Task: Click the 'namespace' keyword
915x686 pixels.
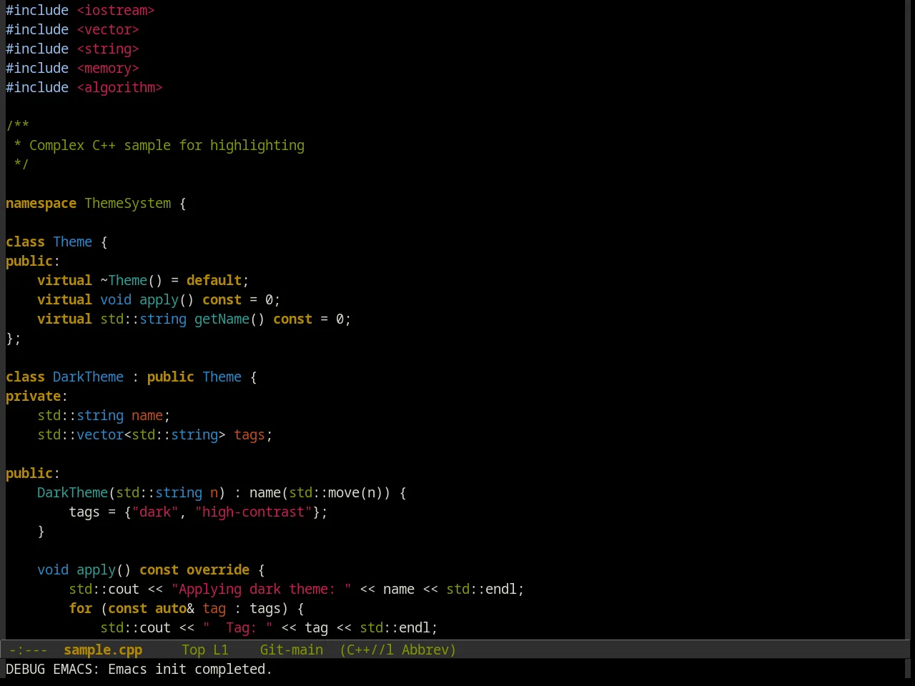Action: (x=41, y=203)
